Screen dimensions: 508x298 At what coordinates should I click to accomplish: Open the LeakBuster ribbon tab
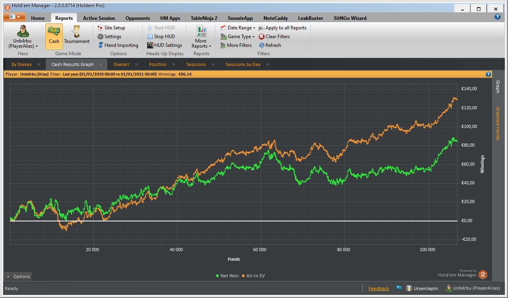click(x=310, y=18)
